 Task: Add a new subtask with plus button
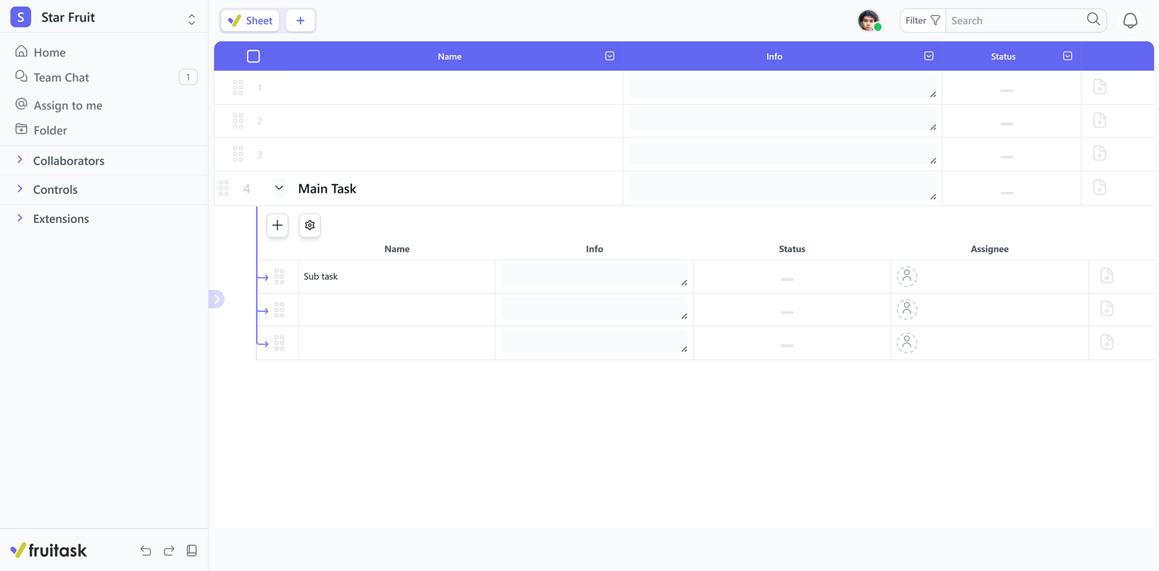coord(277,226)
